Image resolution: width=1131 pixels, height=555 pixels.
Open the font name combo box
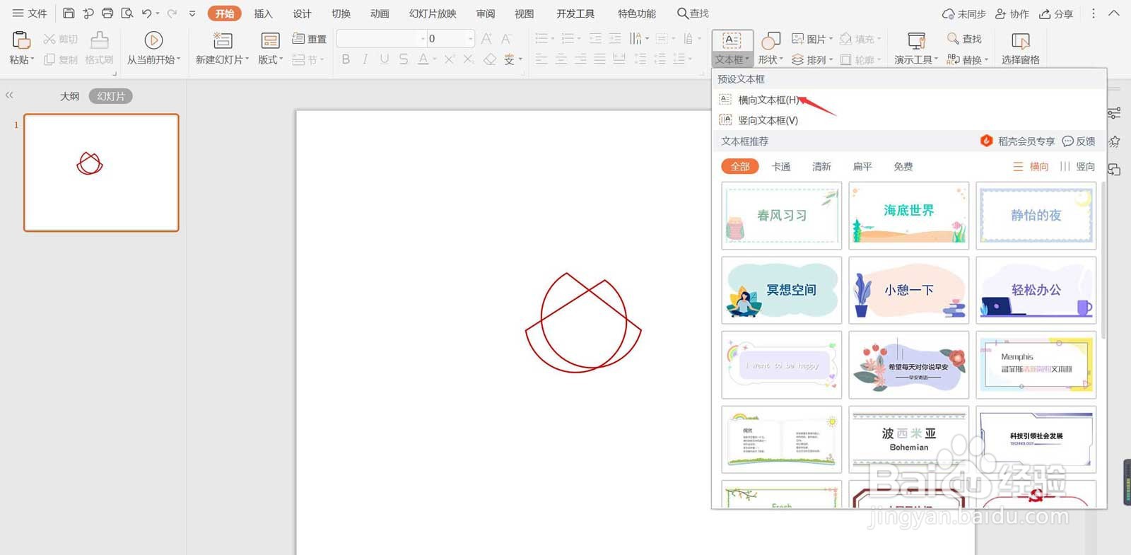click(x=382, y=39)
